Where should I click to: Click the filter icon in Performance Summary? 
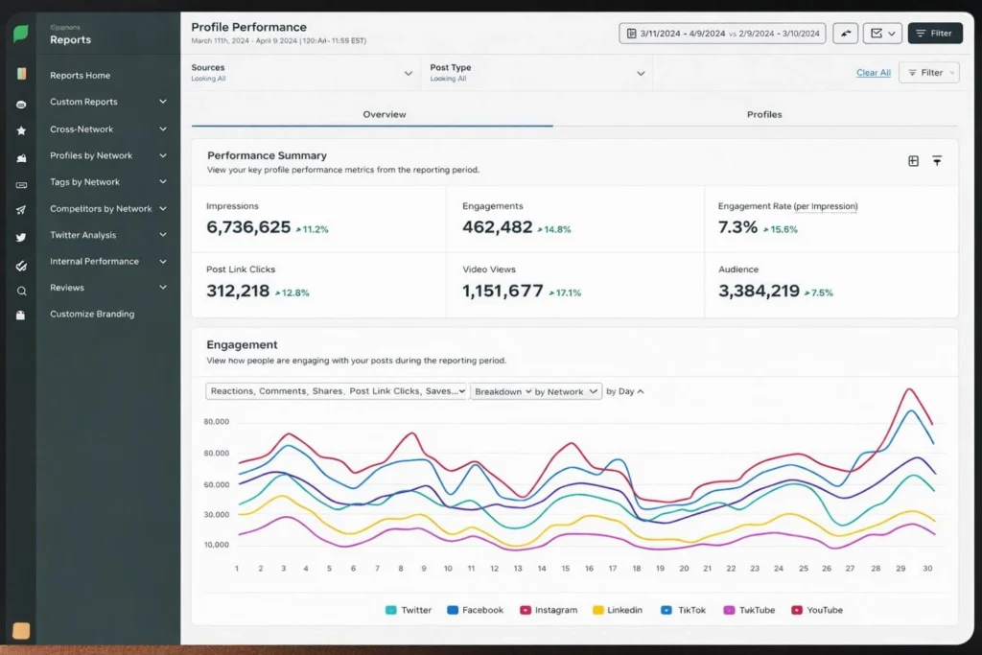(937, 161)
